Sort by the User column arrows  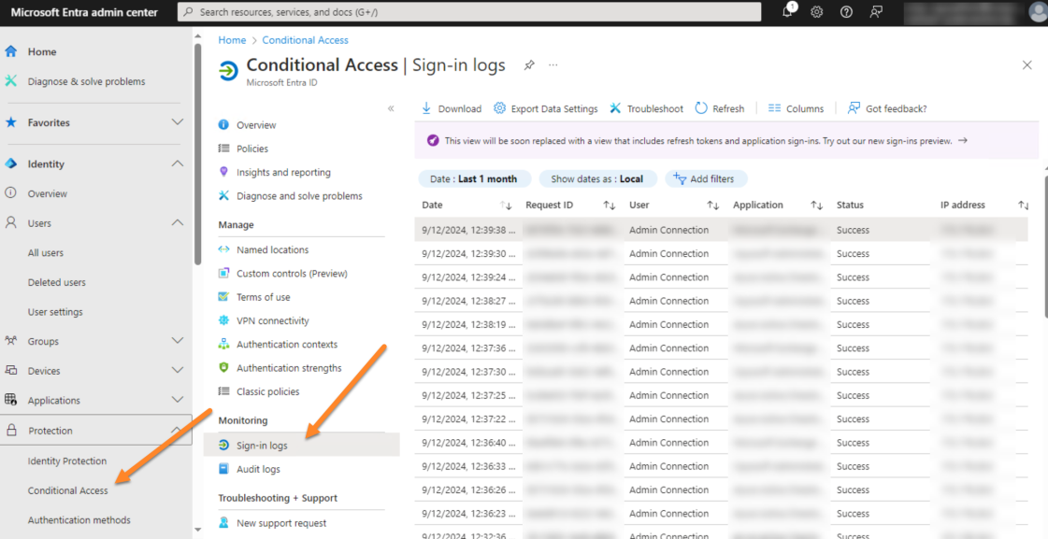coord(713,206)
